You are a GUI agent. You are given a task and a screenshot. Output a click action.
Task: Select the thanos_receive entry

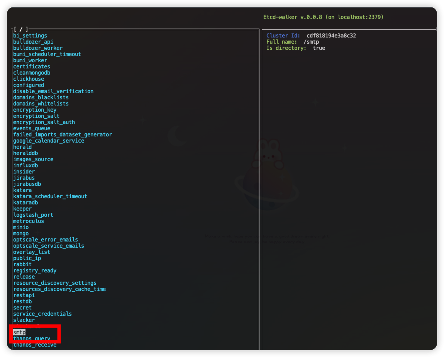[x=34, y=345]
